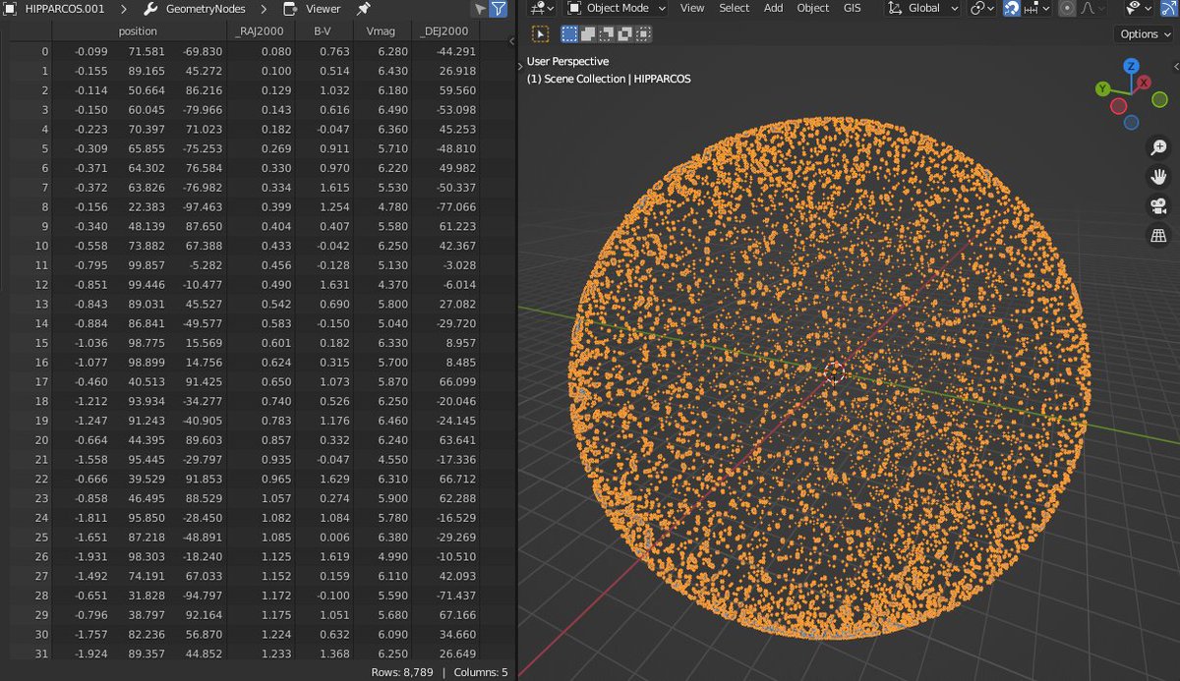Open the snapping options dropdown
This screenshot has width=1180, height=681.
(1037, 8)
